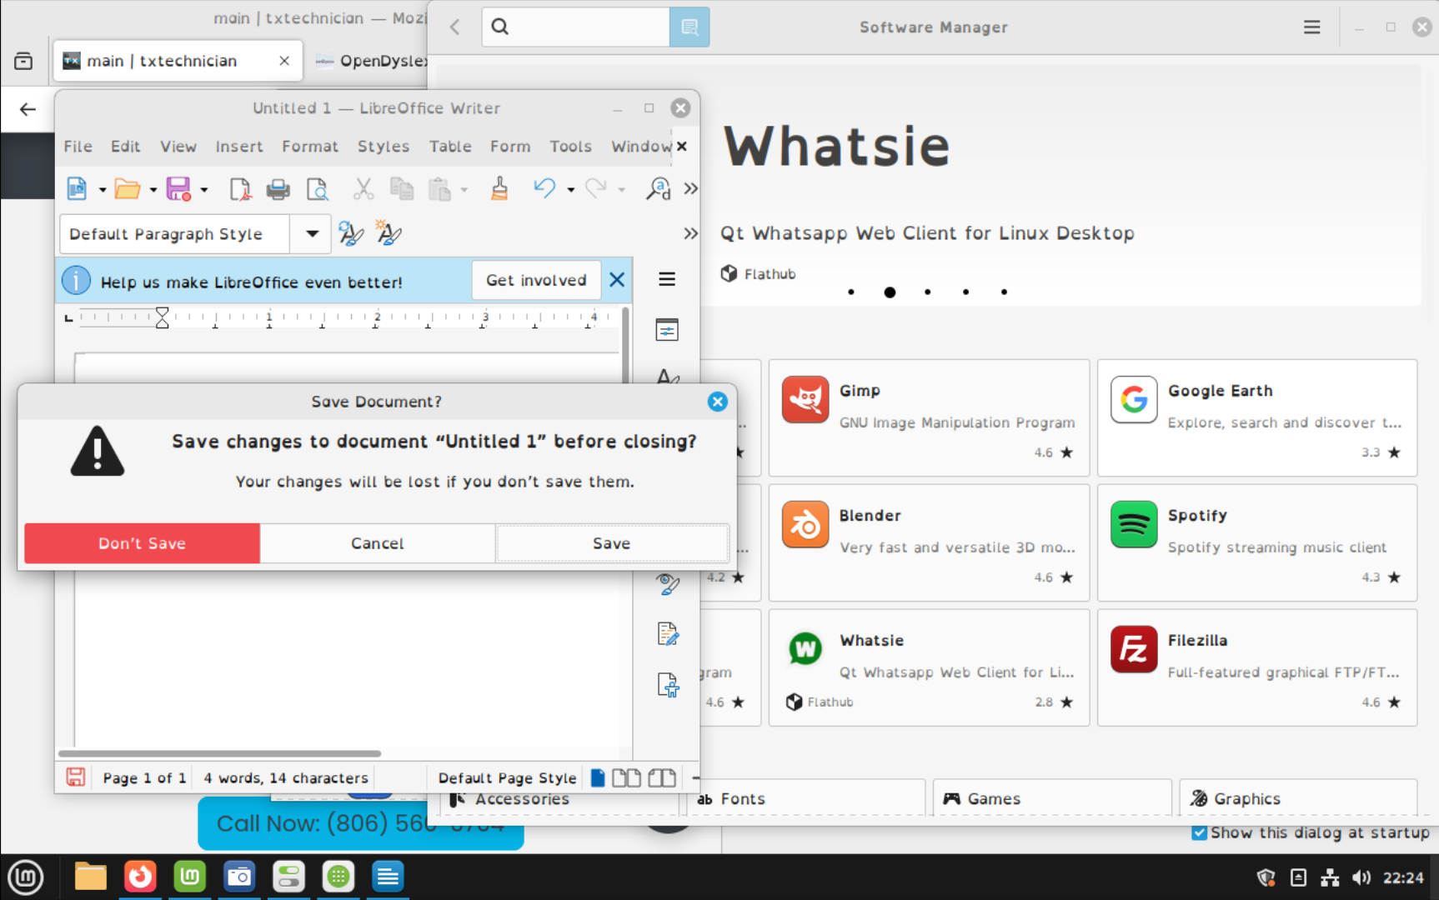1439x900 pixels.
Task: Click the Print icon in Writer toolbar
Action: point(278,189)
